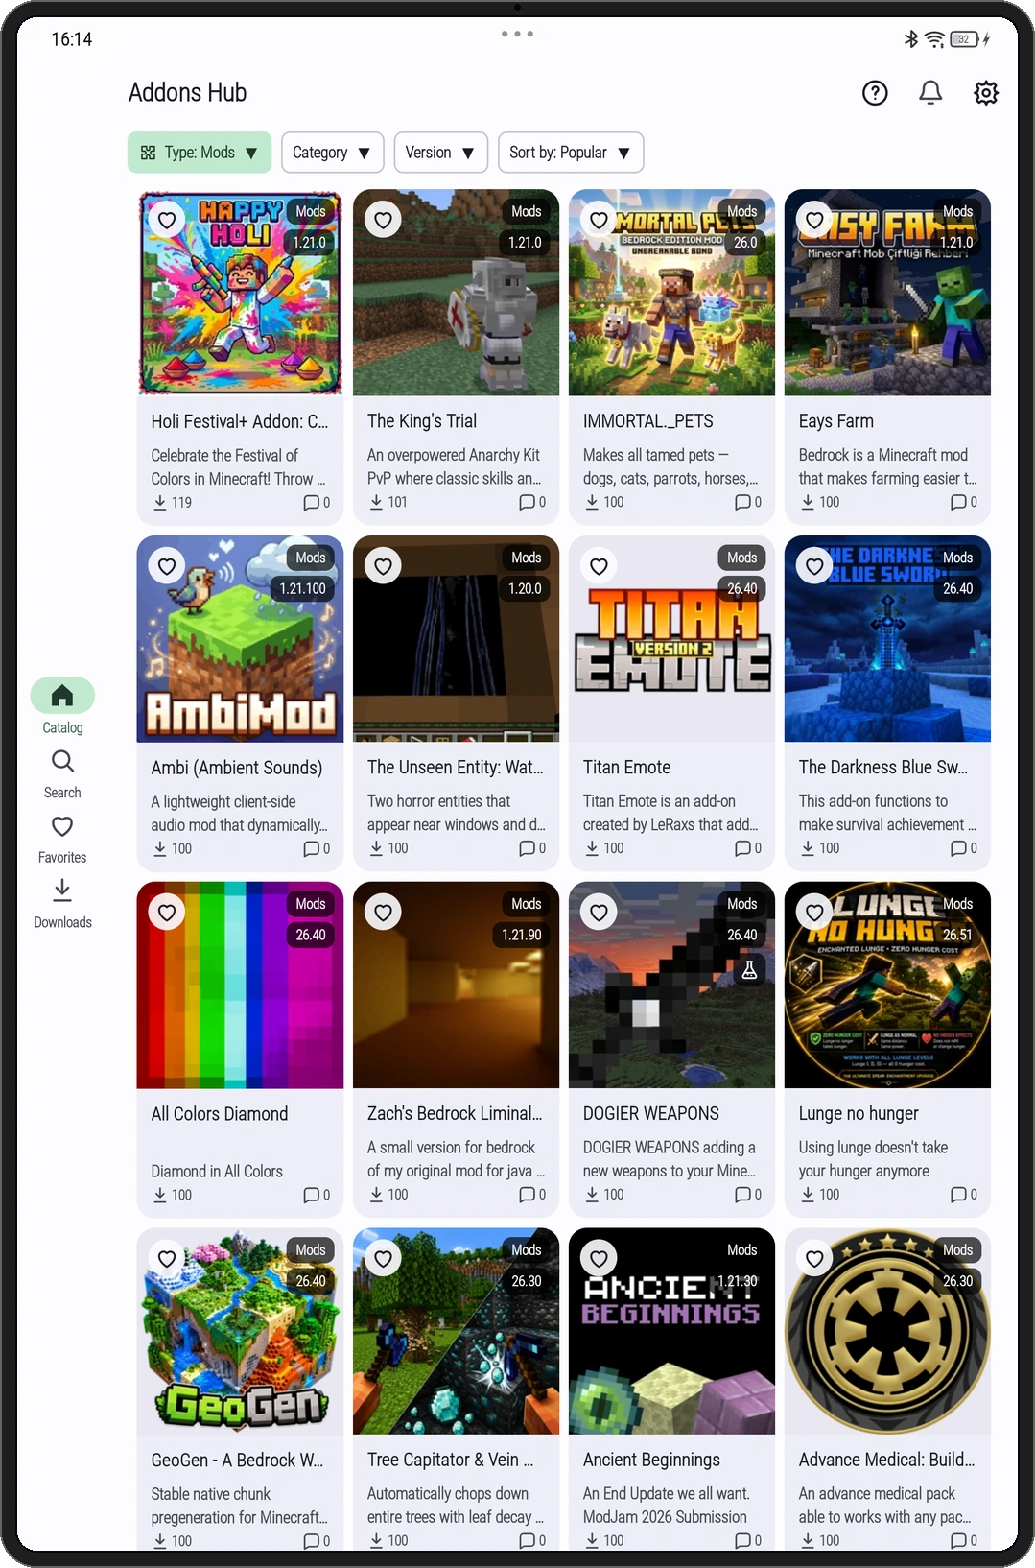
Task: Expand the Type: Mods filter dropdown
Action: pos(200,153)
